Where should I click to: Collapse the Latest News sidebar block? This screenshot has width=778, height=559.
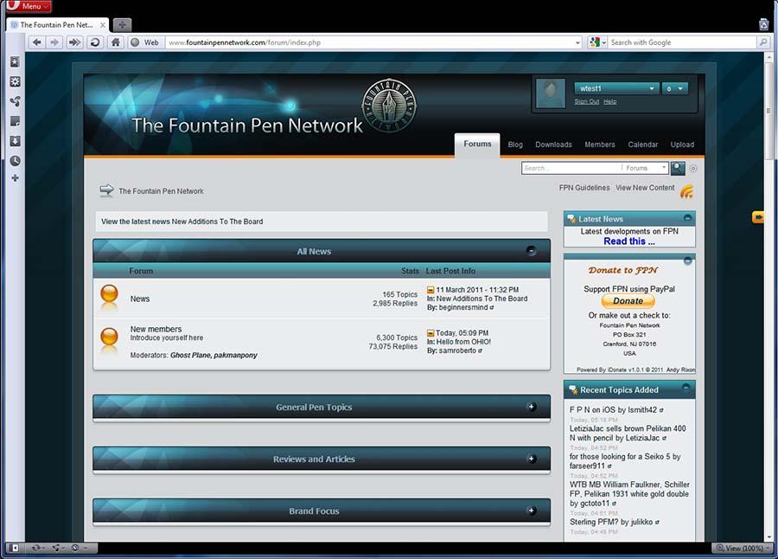687,219
